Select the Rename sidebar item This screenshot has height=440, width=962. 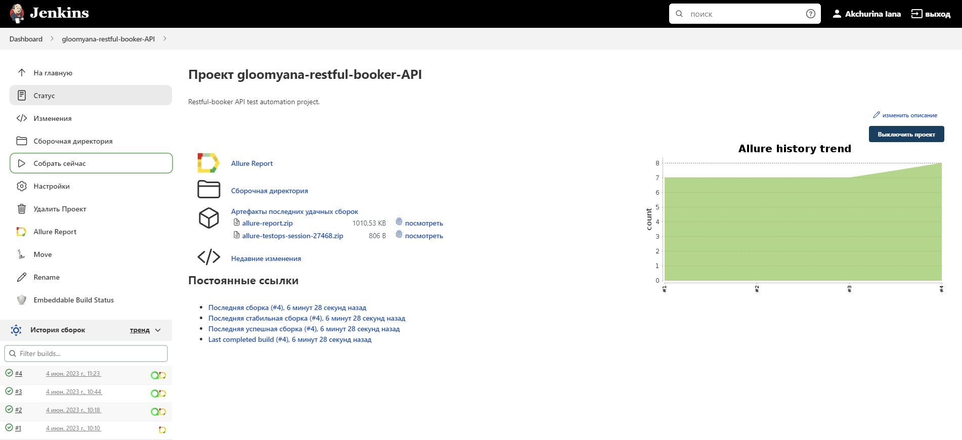point(91,277)
